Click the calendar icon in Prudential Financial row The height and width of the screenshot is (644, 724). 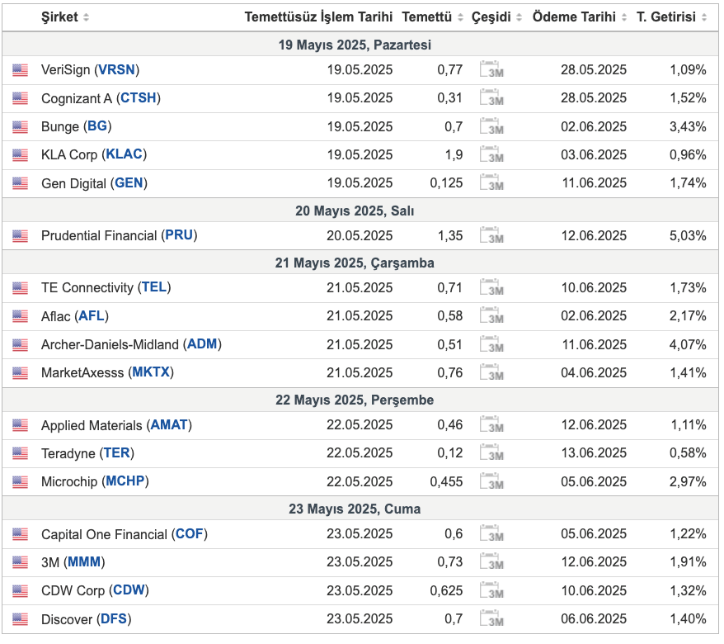coord(491,235)
